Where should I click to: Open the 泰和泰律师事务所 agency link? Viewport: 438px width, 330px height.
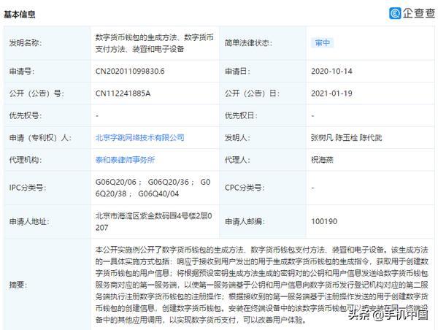point(125,160)
